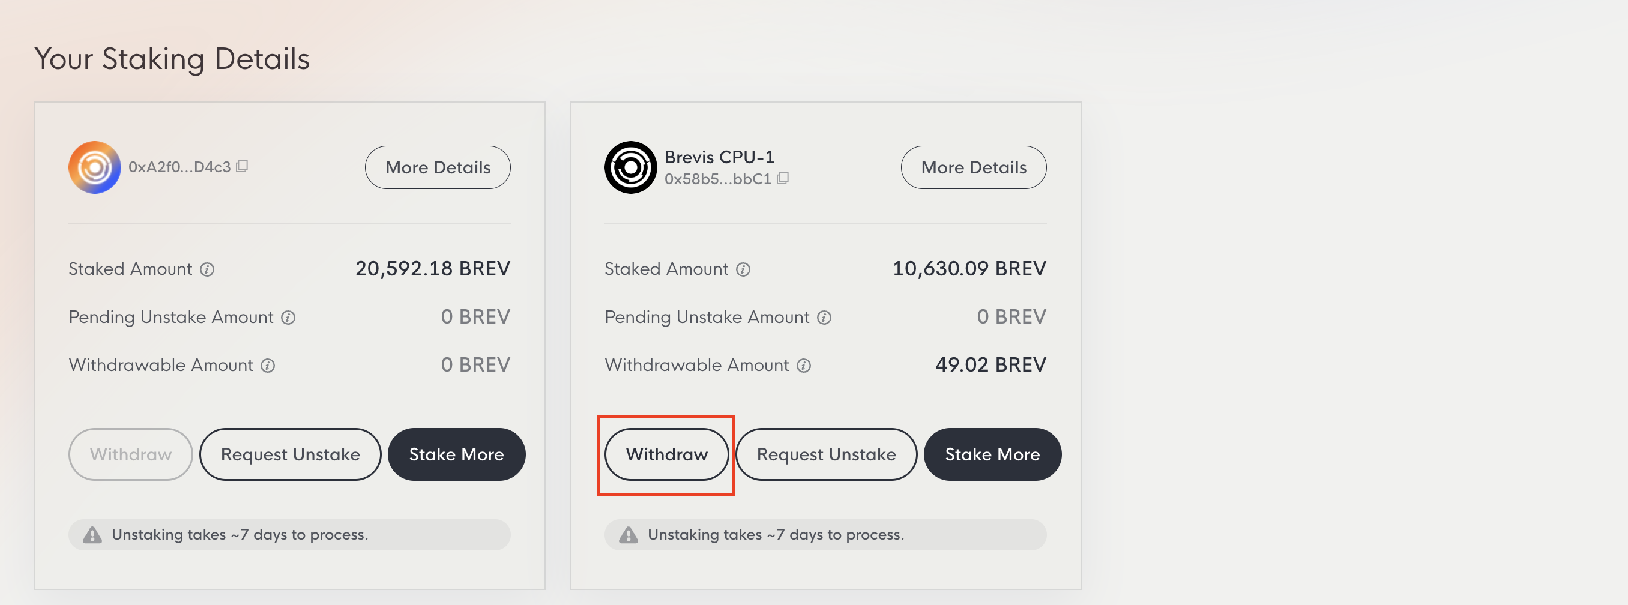Image resolution: width=1628 pixels, height=605 pixels.
Task: Click warning icon in Brevis CPU-1 unstaking notice
Action: coord(628,535)
